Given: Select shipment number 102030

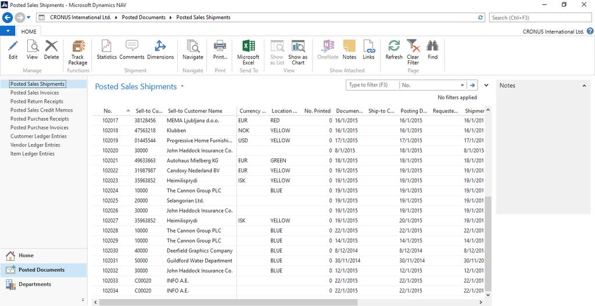Looking at the screenshot, I should [x=110, y=251].
